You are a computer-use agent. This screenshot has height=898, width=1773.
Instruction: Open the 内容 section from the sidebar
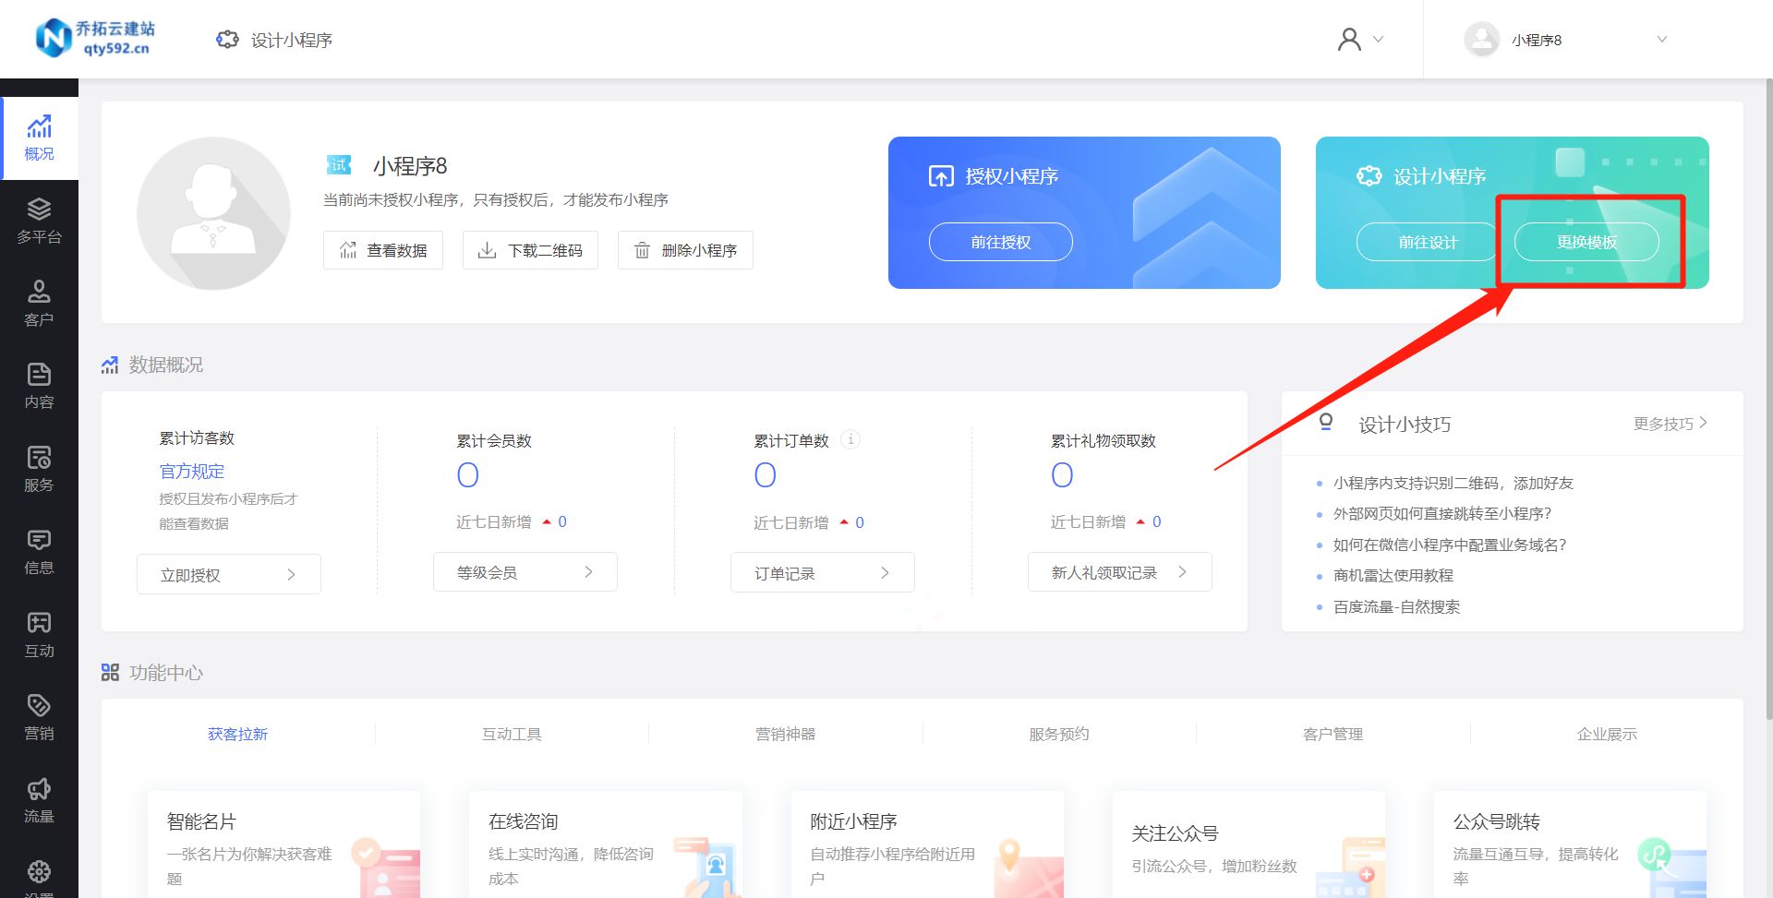pyautogui.click(x=39, y=386)
